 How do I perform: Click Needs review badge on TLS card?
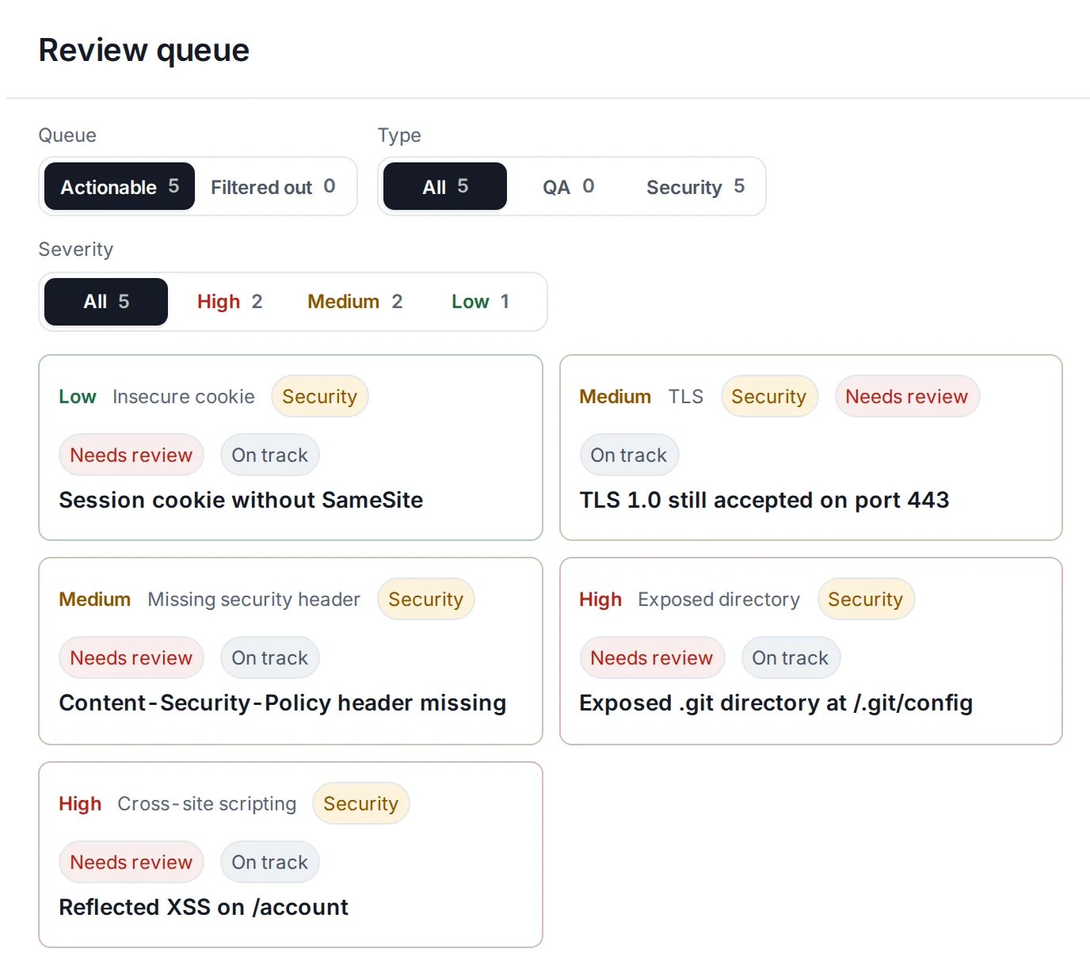click(907, 396)
